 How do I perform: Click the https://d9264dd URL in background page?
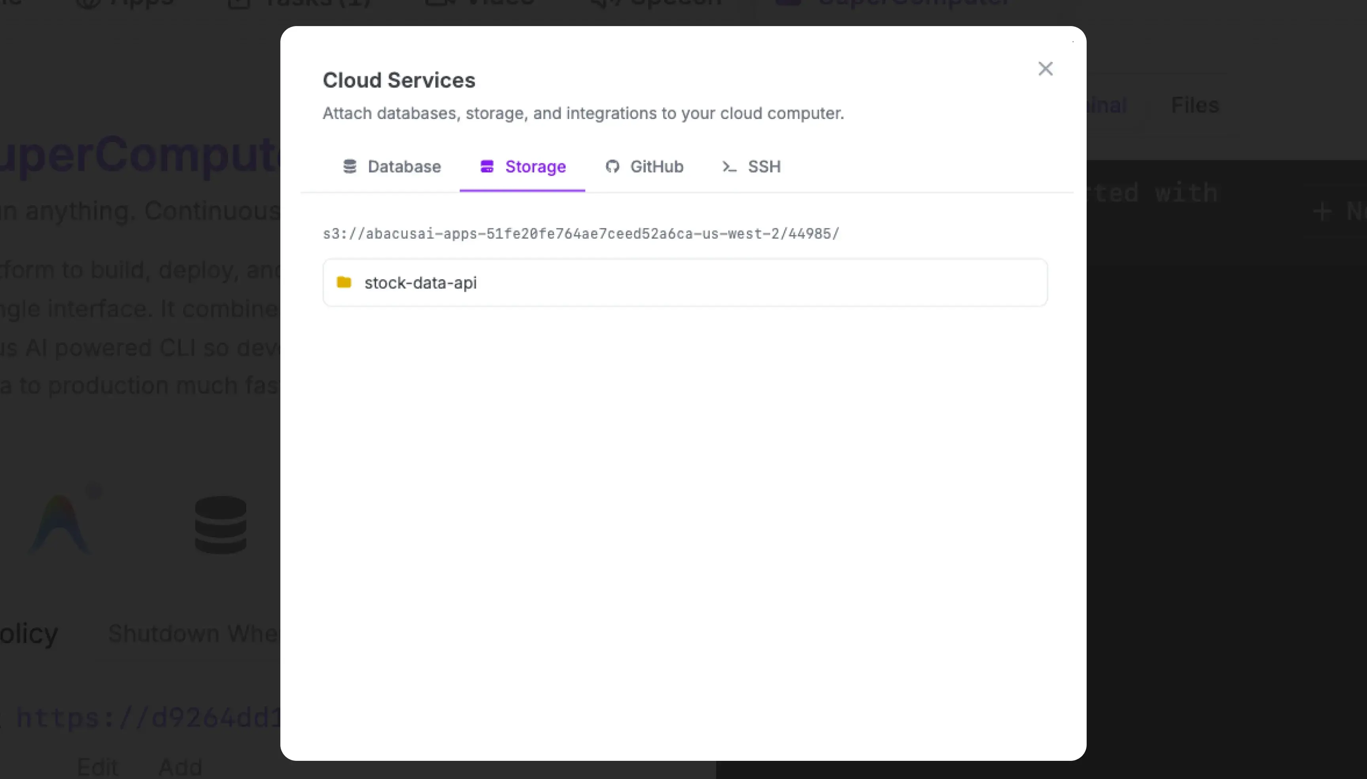[x=148, y=717]
